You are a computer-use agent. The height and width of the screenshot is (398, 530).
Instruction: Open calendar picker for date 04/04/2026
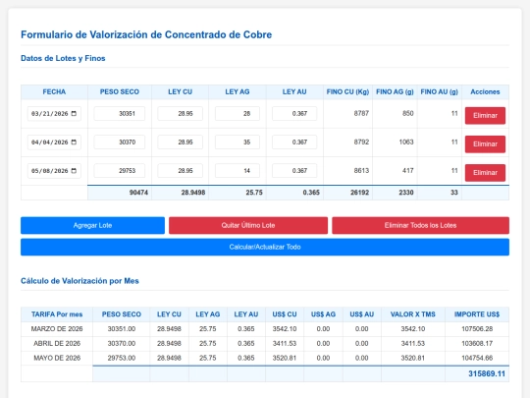click(74, 142)
